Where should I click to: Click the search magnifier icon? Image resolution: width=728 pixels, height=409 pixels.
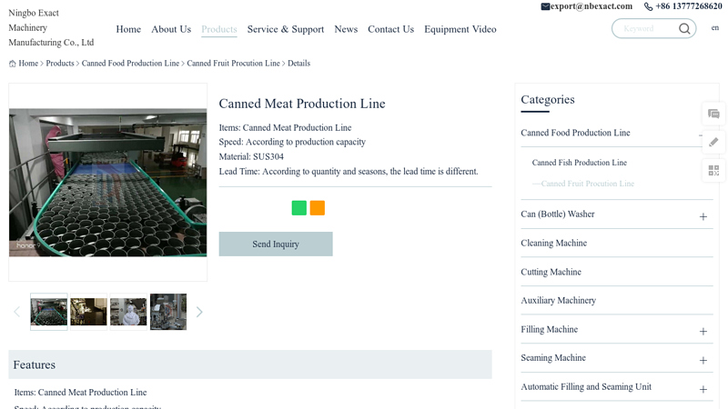click(684, 29)
